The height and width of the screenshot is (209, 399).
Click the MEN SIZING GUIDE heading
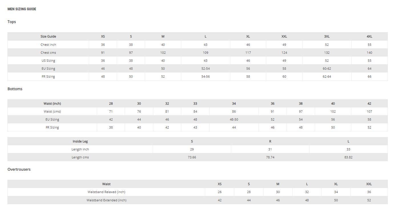click(22, 9)
